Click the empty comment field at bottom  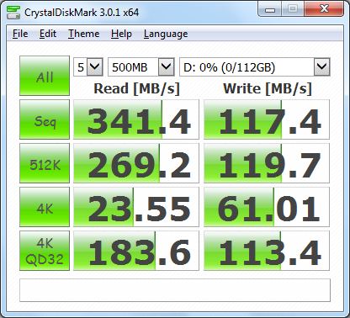[175, 290]
